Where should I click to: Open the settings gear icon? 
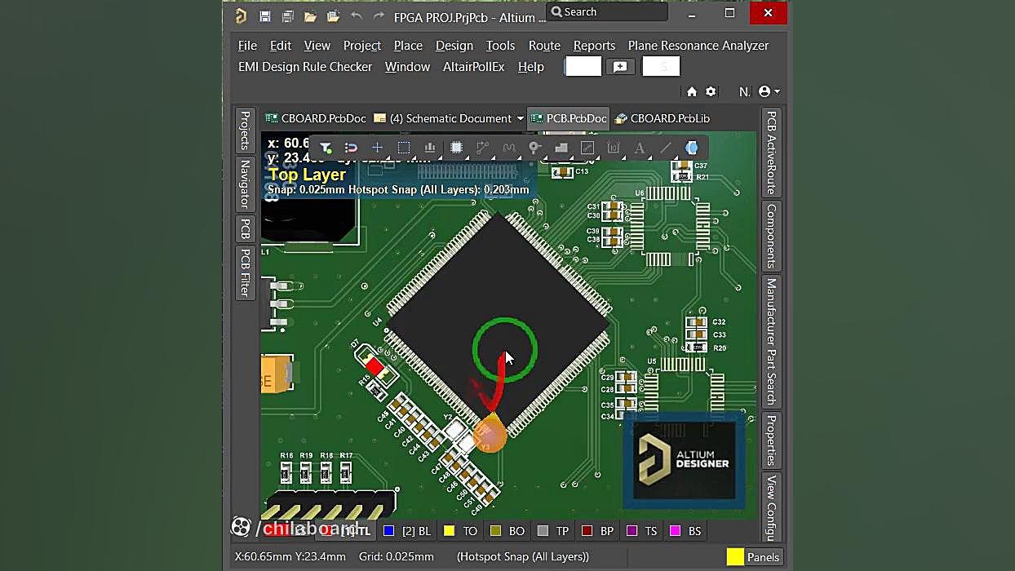click(711, 91)
